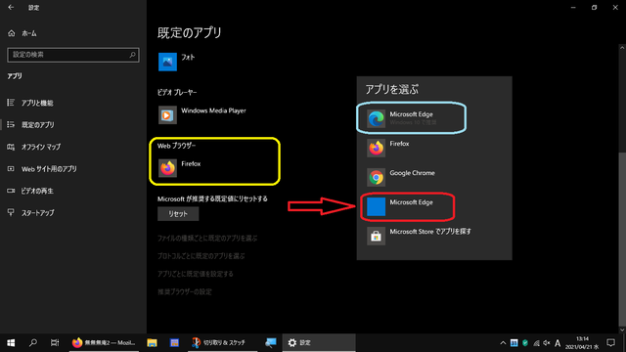Image resolution: width=626 pixels, height=352 pixels.
Task: Expand hidden system tray icons
Action: click(503, 343)
